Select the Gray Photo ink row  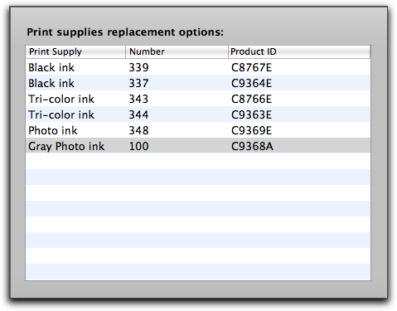(x=198, y=146)
